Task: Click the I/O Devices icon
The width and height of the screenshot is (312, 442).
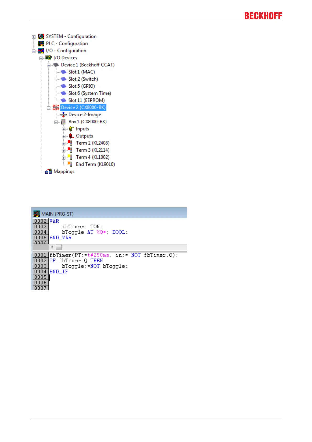Action: click(x=48, y=58)
